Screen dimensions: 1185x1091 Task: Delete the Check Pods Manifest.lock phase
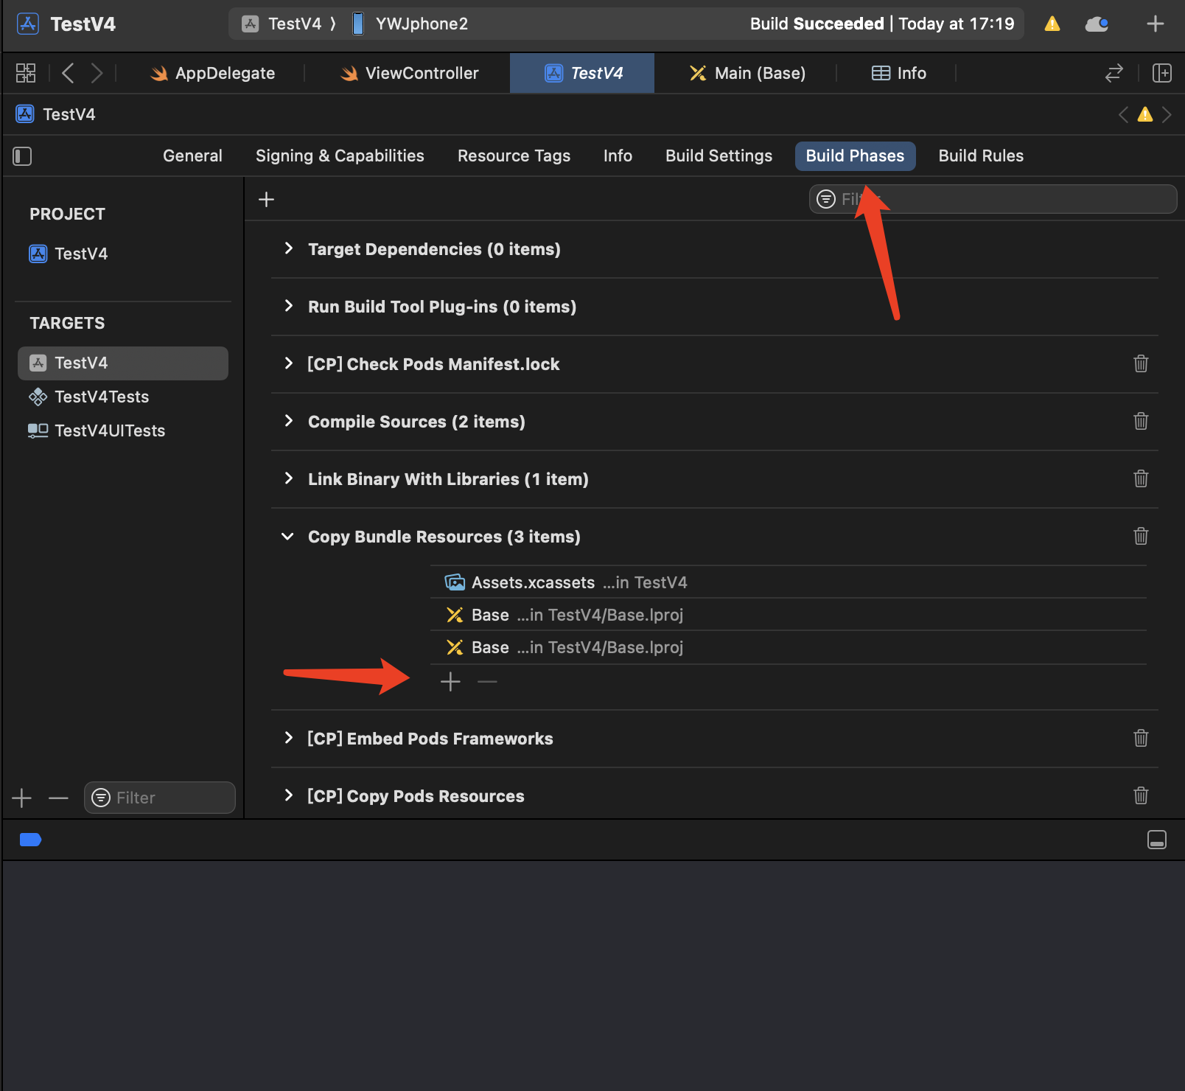tap(1141, 363)
